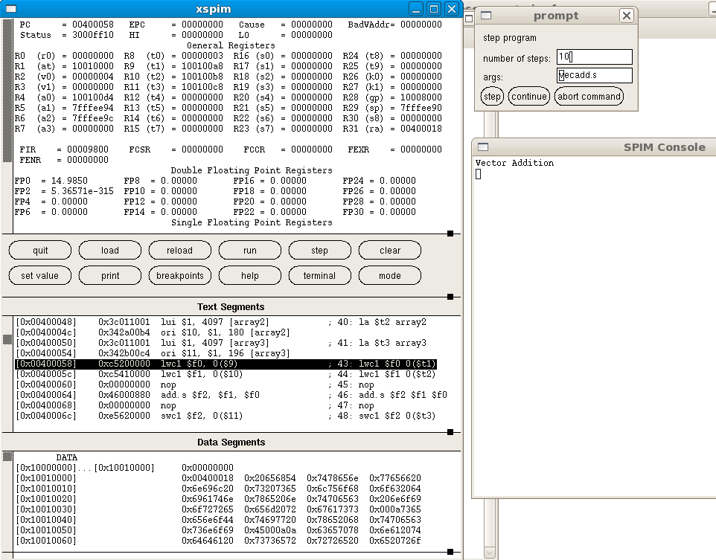Click continue in the prompt dialog
Viewport: 716px width, 560px height.
coord(529,97)
